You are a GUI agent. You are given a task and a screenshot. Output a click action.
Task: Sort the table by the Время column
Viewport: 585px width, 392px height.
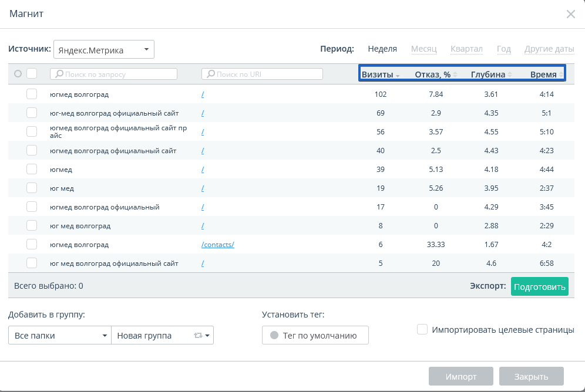543,75
